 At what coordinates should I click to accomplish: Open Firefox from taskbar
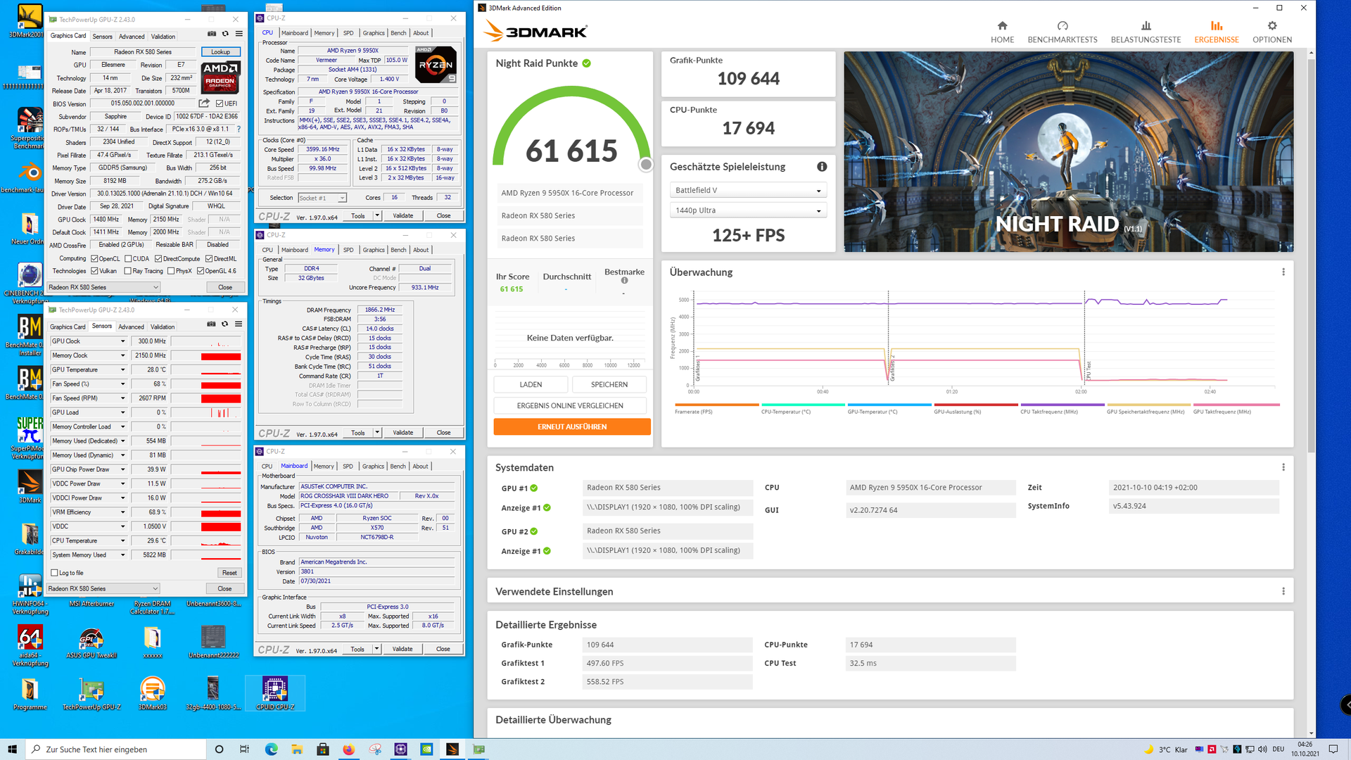tap(348, 749)
